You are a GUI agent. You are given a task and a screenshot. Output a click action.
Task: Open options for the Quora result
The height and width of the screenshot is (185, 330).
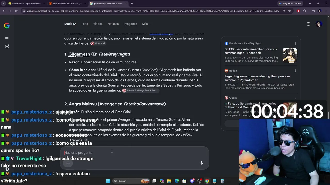tap(295, 98)
